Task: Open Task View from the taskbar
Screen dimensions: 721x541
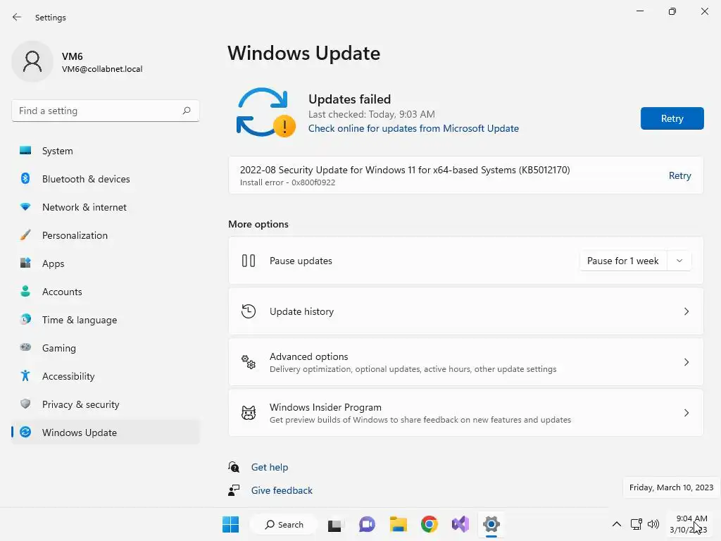Action: click(x=334, y=524)
